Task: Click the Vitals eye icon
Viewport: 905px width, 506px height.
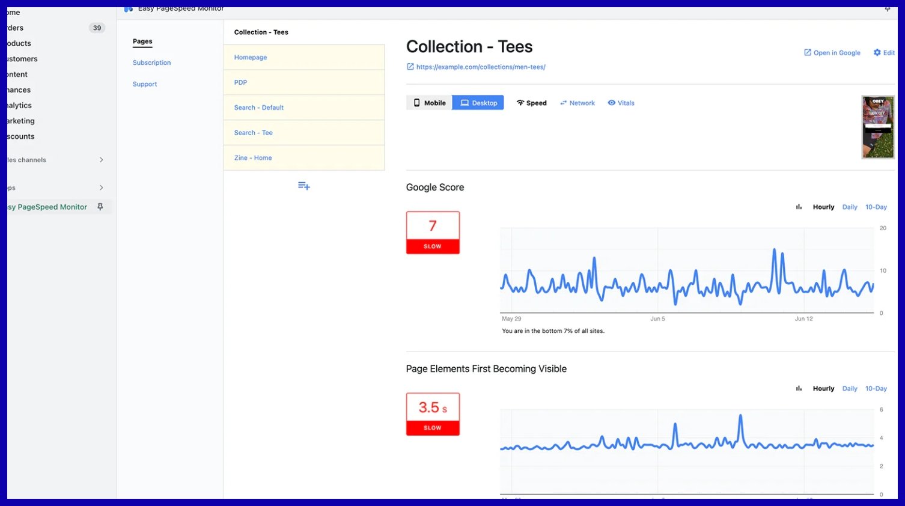Action: (611, 103)
